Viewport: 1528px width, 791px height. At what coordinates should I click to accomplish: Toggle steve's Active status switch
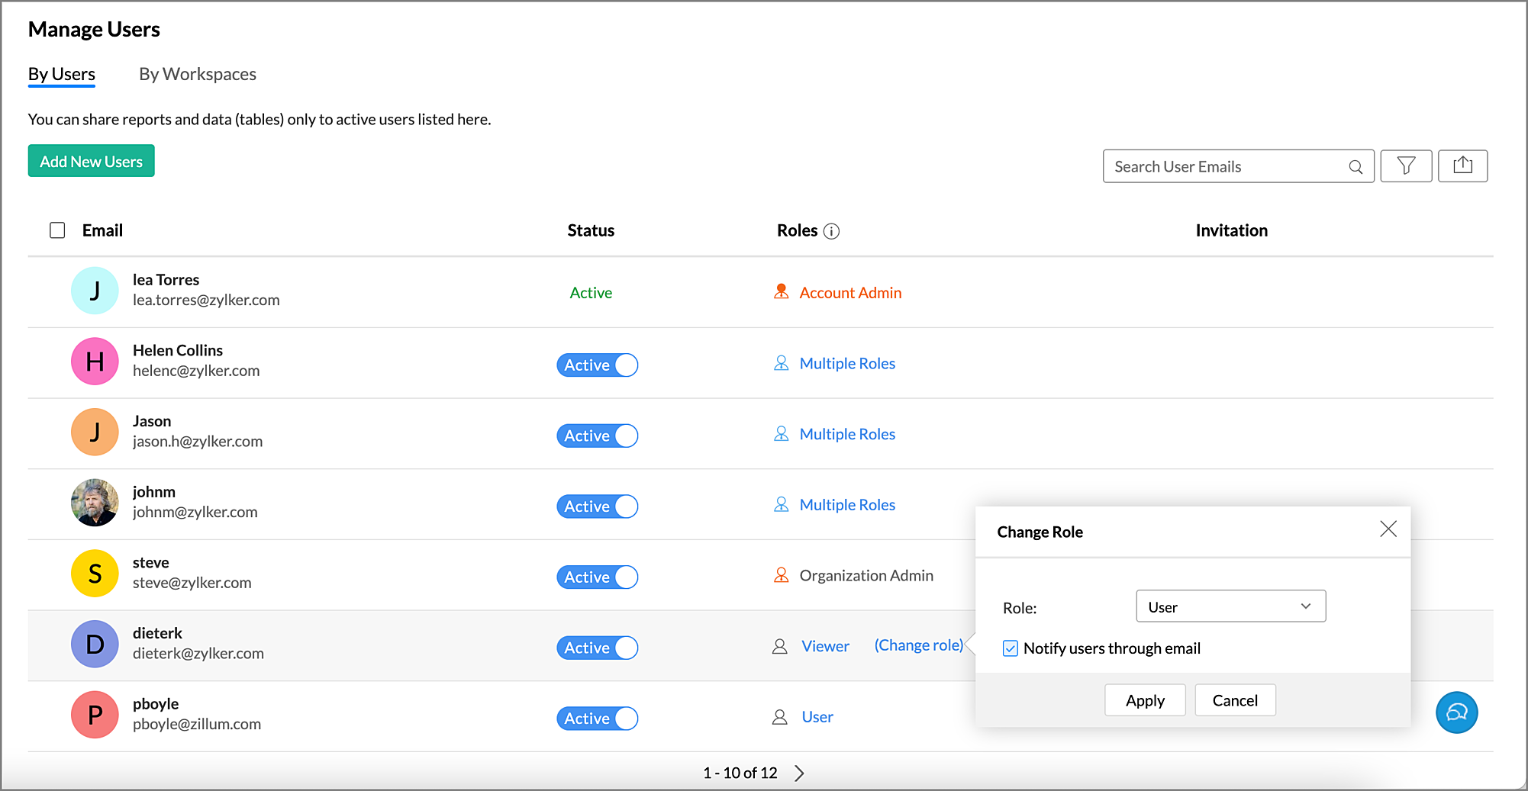(597, 577)
